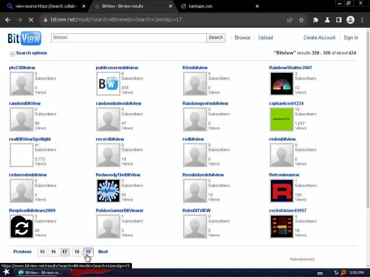The height and width of the screenshot is (277, 370).
Task: Open the browser profile avatar
Action: coord(350,20)
